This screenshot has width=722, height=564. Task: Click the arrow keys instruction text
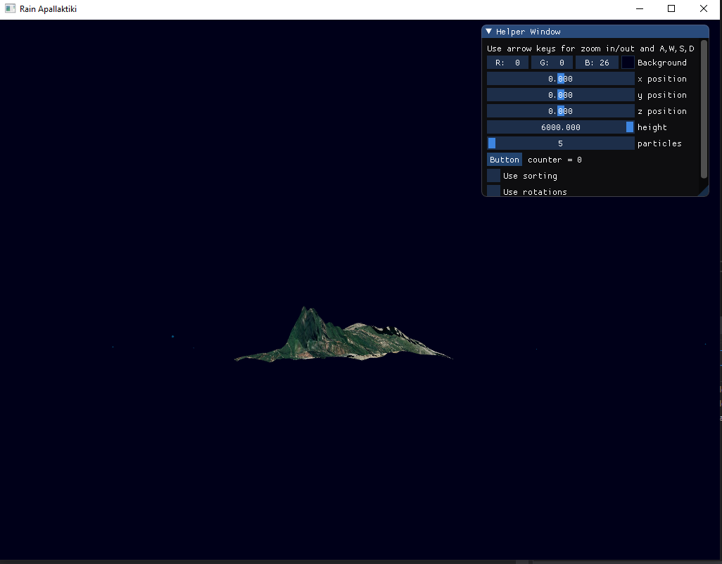[x=590, y=48]
